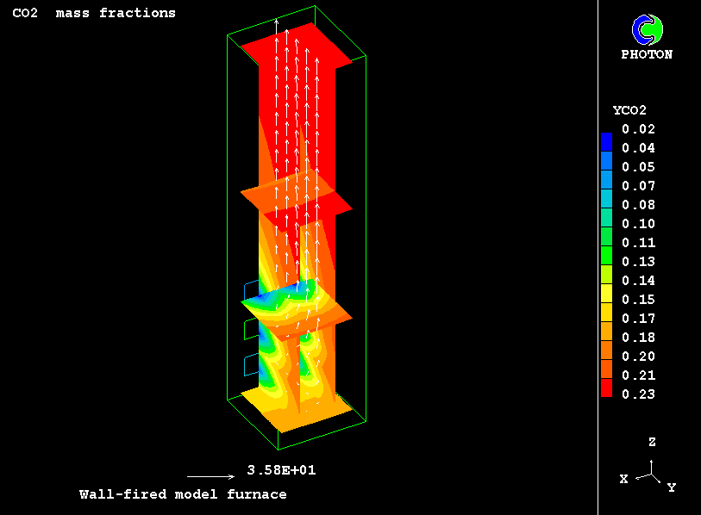The height and width of the screenshot is (515, 701).
Task: Click the 0.02 legend value
Action: (639, 129)
